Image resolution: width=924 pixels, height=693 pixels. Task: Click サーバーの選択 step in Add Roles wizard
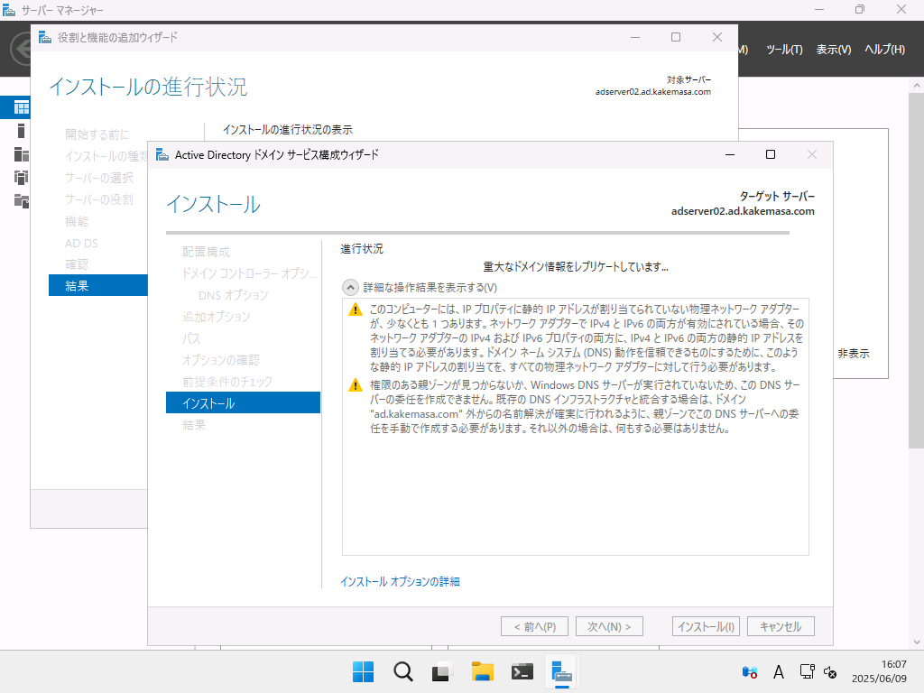tap(99, 178)
